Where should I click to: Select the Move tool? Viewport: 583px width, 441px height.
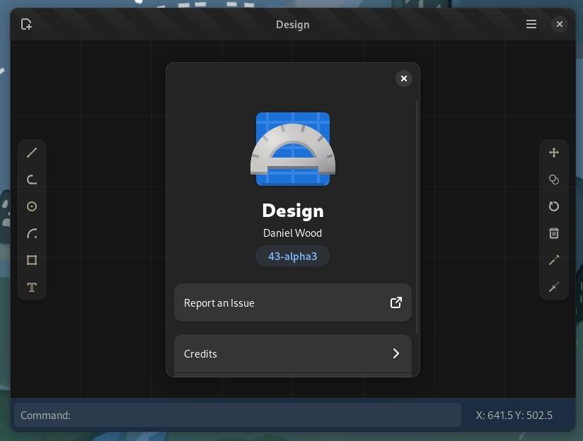coord(554,153)
